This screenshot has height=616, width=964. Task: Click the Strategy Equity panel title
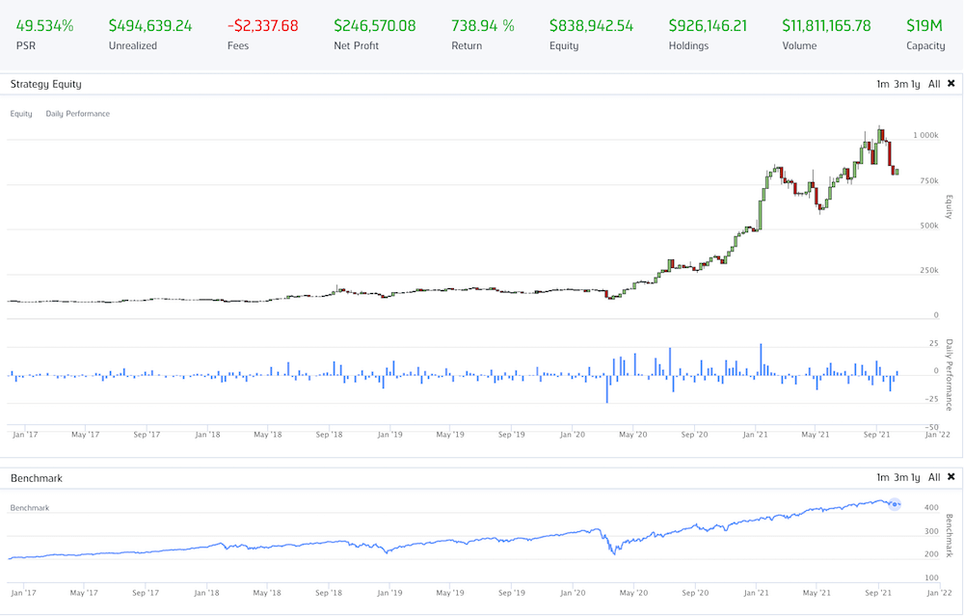[45, 84]
